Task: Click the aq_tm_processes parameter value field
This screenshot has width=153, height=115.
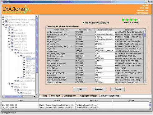Action: pyautogui.click(x=105, y=32)
